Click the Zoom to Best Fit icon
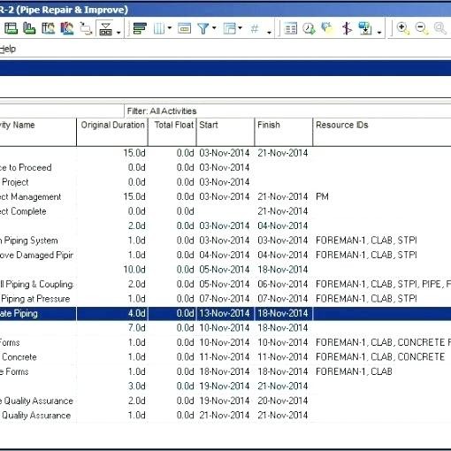Image resolution: width=451 pixels, height=451 pixels. (440, 28)
